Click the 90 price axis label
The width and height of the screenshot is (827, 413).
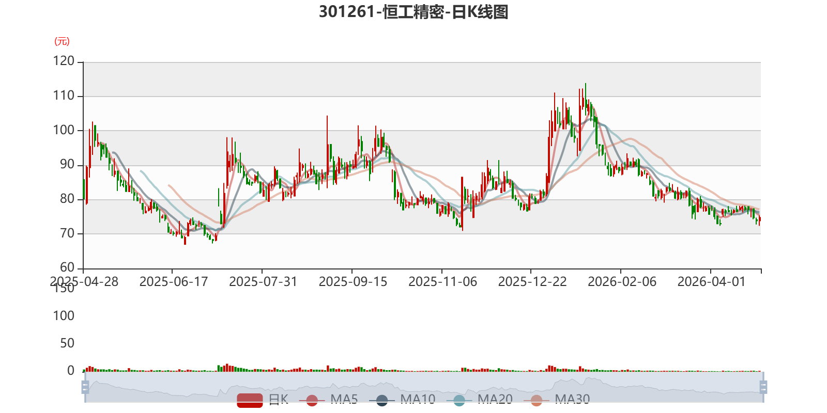click(x=67, y=164)
